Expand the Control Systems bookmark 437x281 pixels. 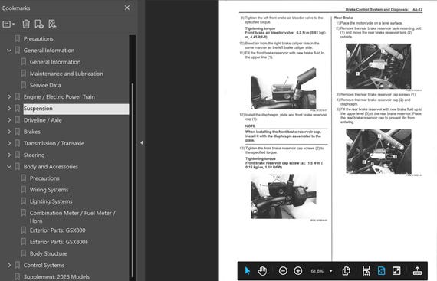click(x=9, y=266)
